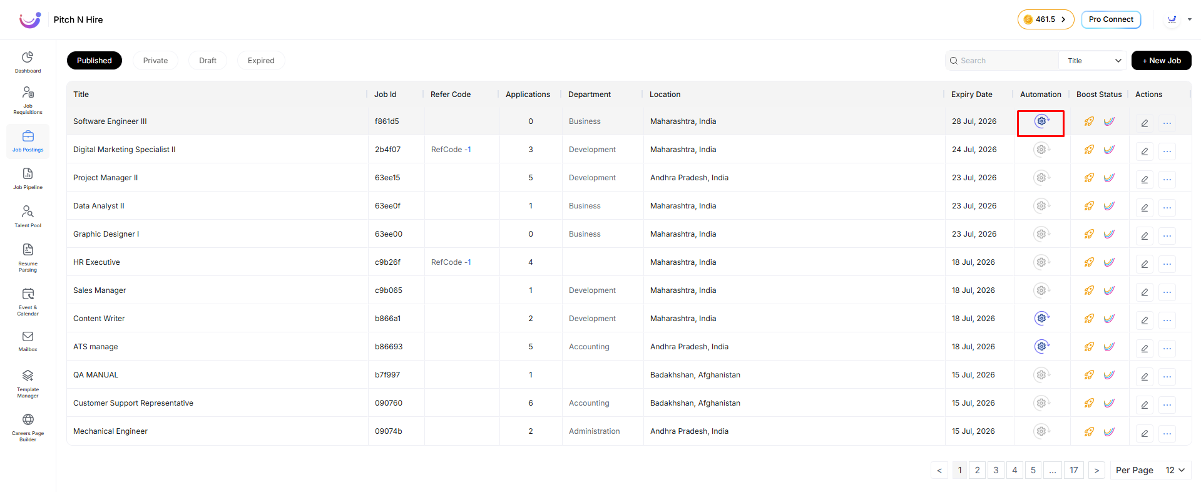The image size is (1201, 492).
Task: Open Event & Calendar in sidebar
Action: click(x=28, y=302)
